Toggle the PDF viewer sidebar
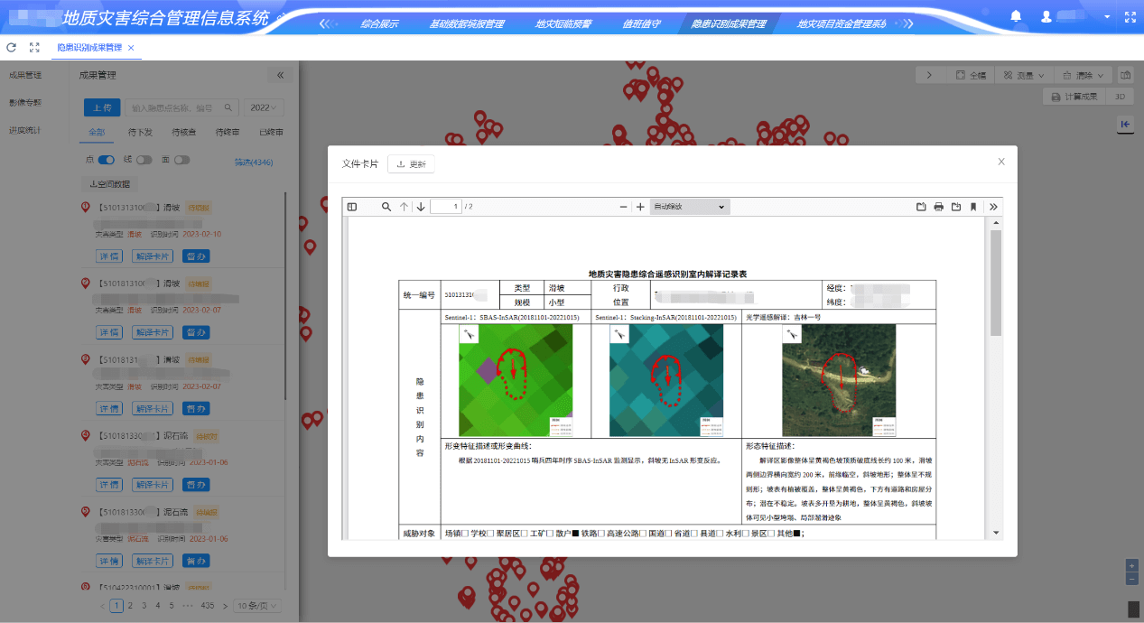Viewport: 1144px width, 623px height. click(x=352, y=207)
